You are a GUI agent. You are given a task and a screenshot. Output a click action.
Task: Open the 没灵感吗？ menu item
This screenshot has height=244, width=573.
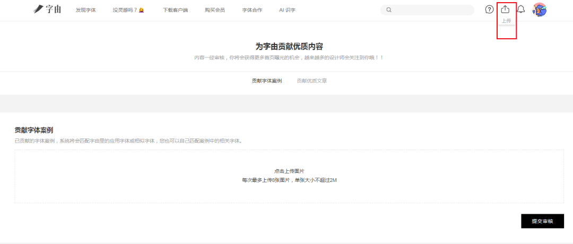pos(125,10)
